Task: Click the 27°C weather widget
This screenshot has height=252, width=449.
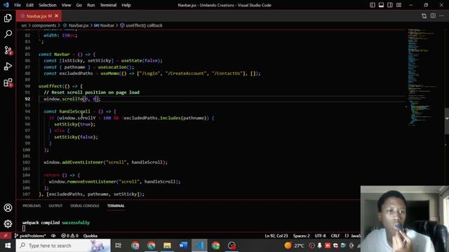Action: tap(295, 246)
